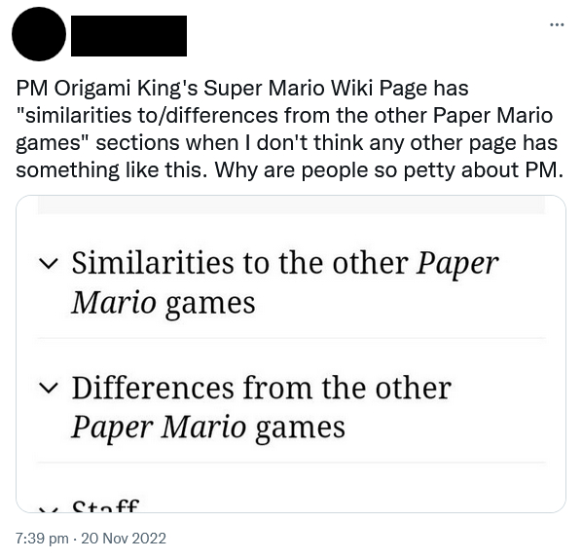Image resolution: width=582 pixels, height=560 pixels.
Task: Click the 'Why are people so petty' sentence
Action: click(389, 170)
